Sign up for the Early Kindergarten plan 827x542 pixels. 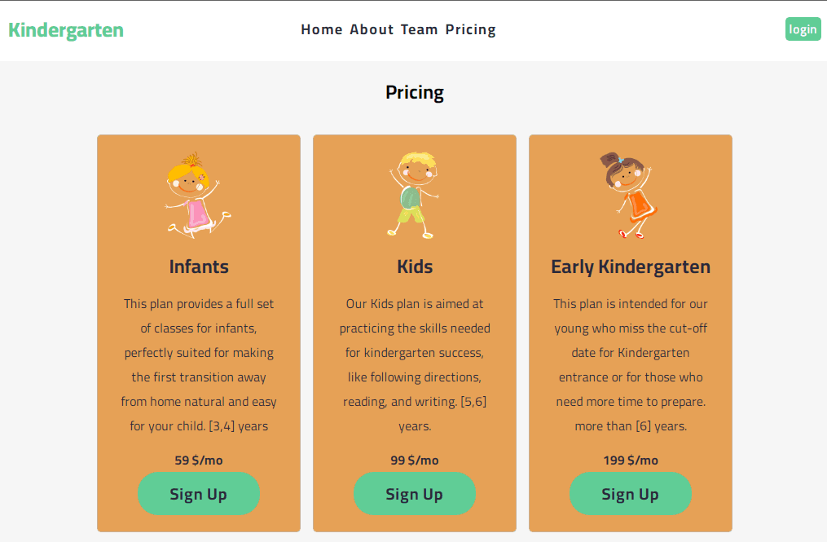(x=630, y=494)
